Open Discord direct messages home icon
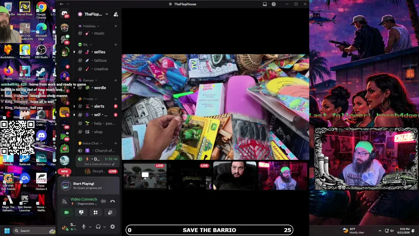The height and width of the screenshot is (236, 419). (64, 14)
